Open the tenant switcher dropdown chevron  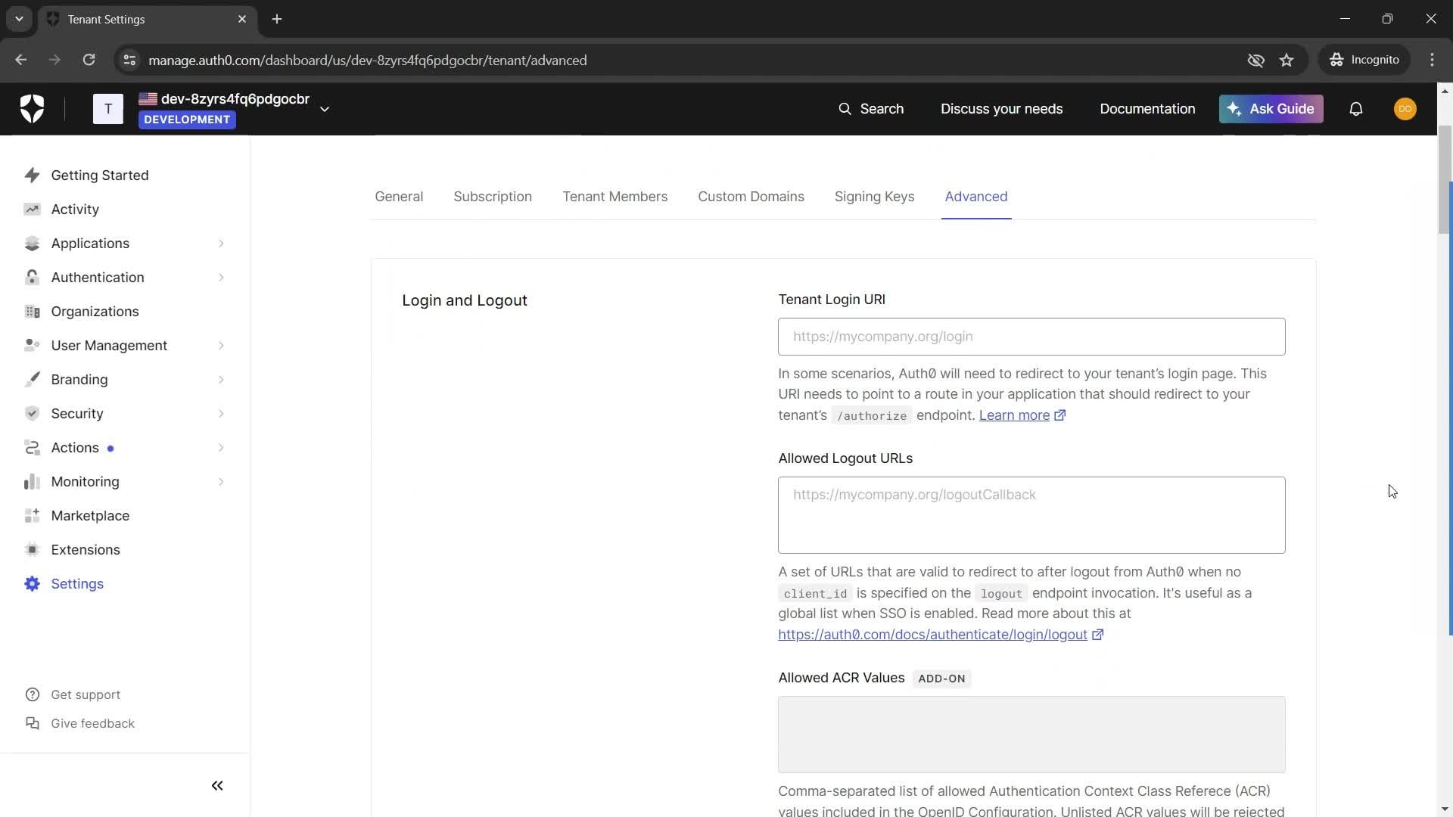(x=325, y=109)
